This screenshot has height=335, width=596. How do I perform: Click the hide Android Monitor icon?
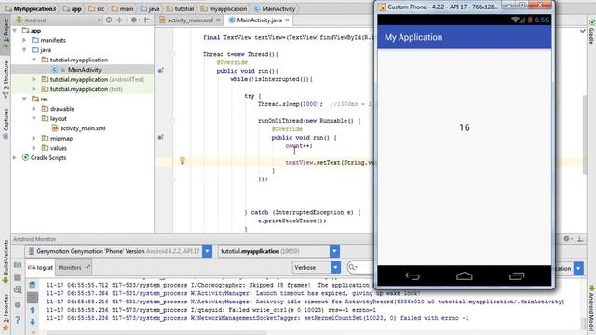[580, 239]
